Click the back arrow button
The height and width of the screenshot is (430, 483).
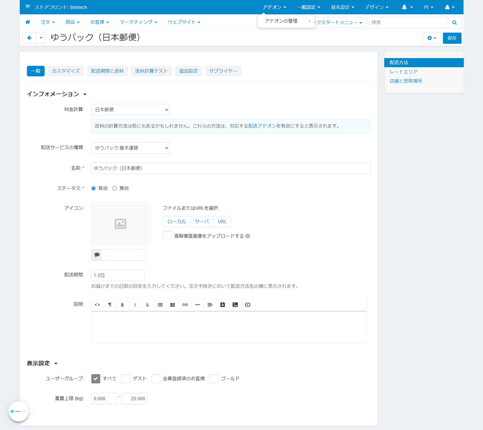click(29, 38)
